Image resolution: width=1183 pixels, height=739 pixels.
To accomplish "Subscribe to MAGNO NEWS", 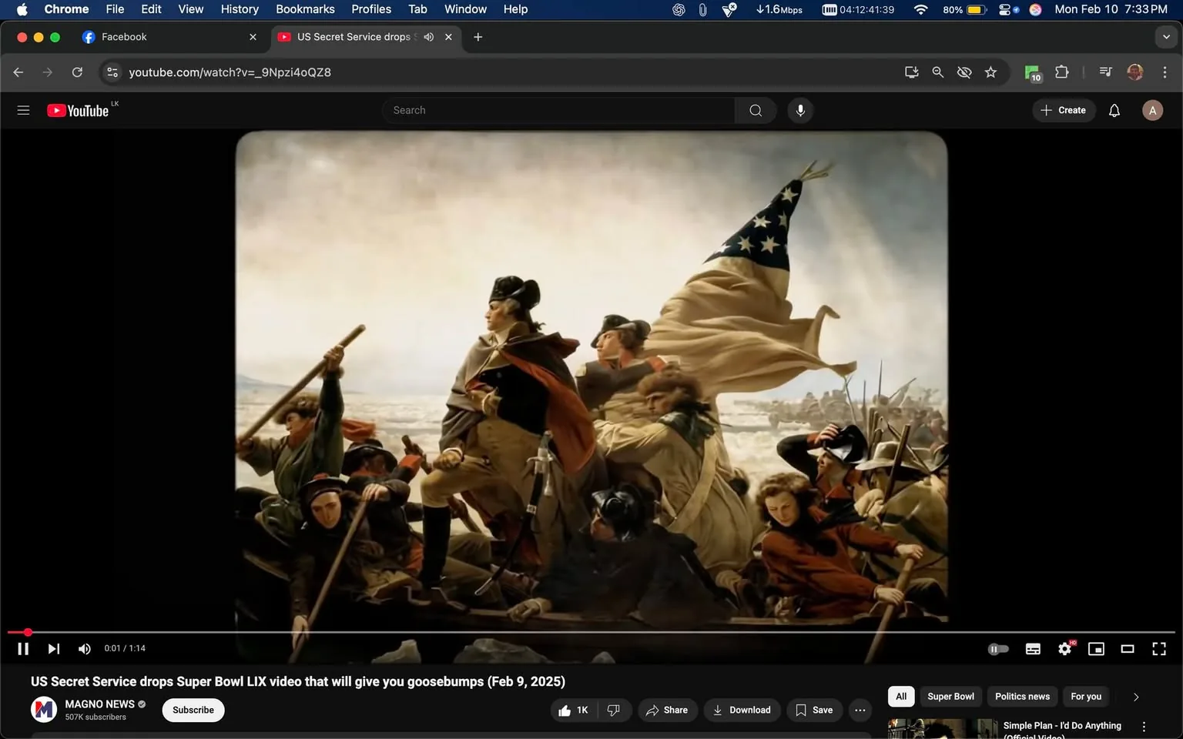I will [x=193, y=710].
